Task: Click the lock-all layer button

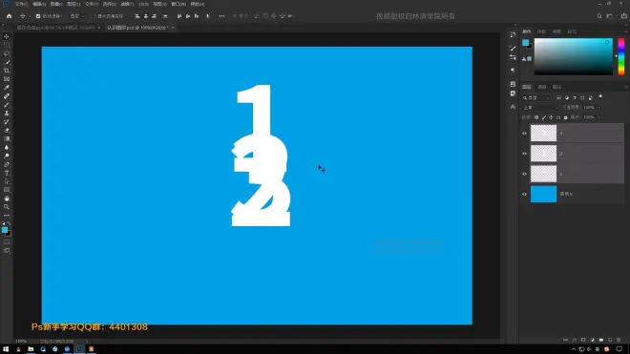Action: pyautogui.click(x=566, y=117)
